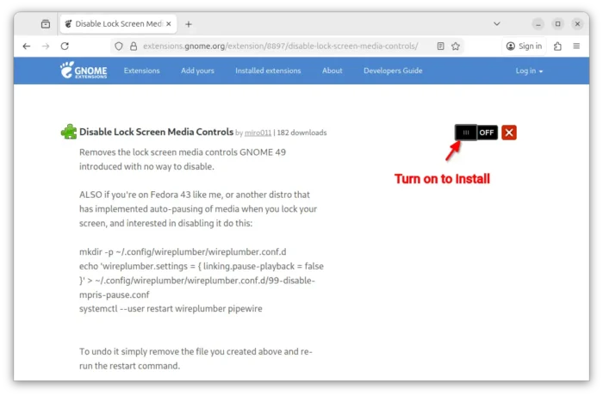Click the Sign in button
The width and height of the screenshot is (603, 396).
coord(524,46)
